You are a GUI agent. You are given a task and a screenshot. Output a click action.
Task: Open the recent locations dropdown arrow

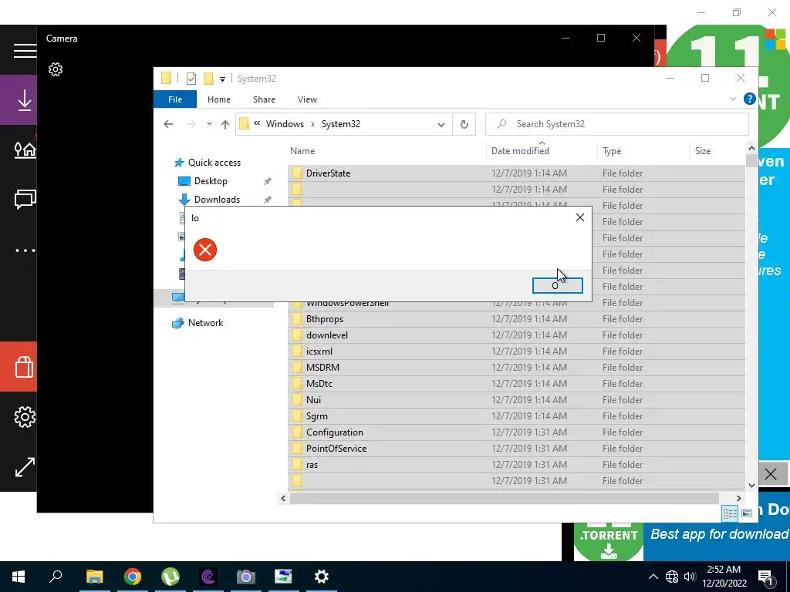(209, 124)
